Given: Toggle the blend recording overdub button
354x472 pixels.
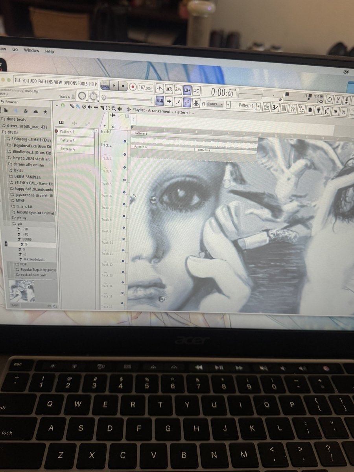Looking at the screenshot, I should click(x=187, y=90).
